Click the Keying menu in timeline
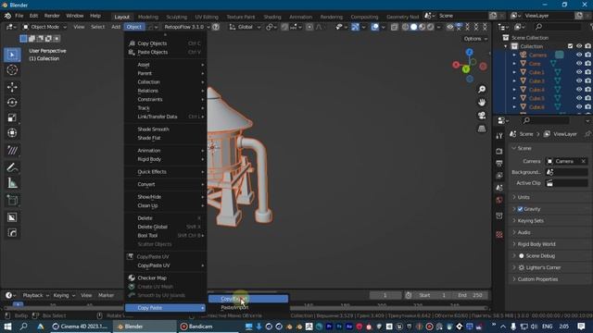 (64, 295)
